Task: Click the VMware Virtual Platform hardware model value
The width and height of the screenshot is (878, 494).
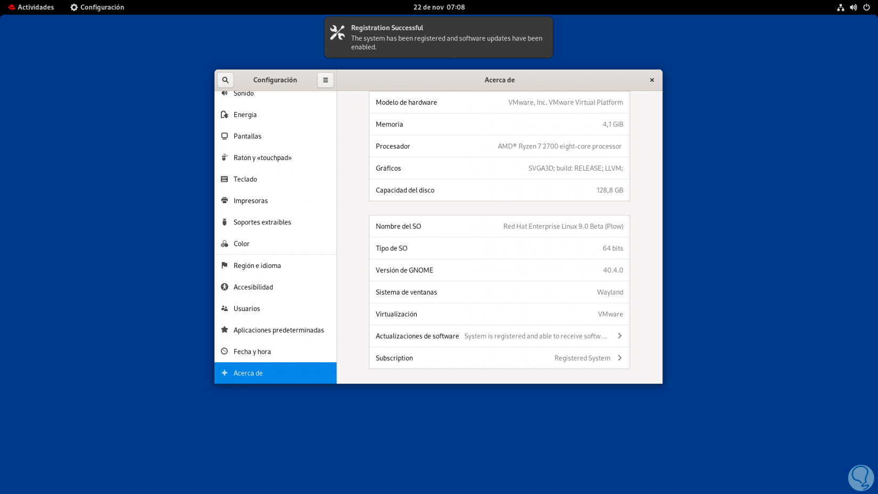Action: pos(566,102)
